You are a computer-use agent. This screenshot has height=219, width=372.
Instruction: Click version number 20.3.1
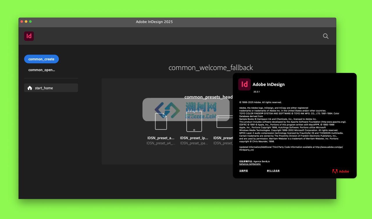point(257,92)
